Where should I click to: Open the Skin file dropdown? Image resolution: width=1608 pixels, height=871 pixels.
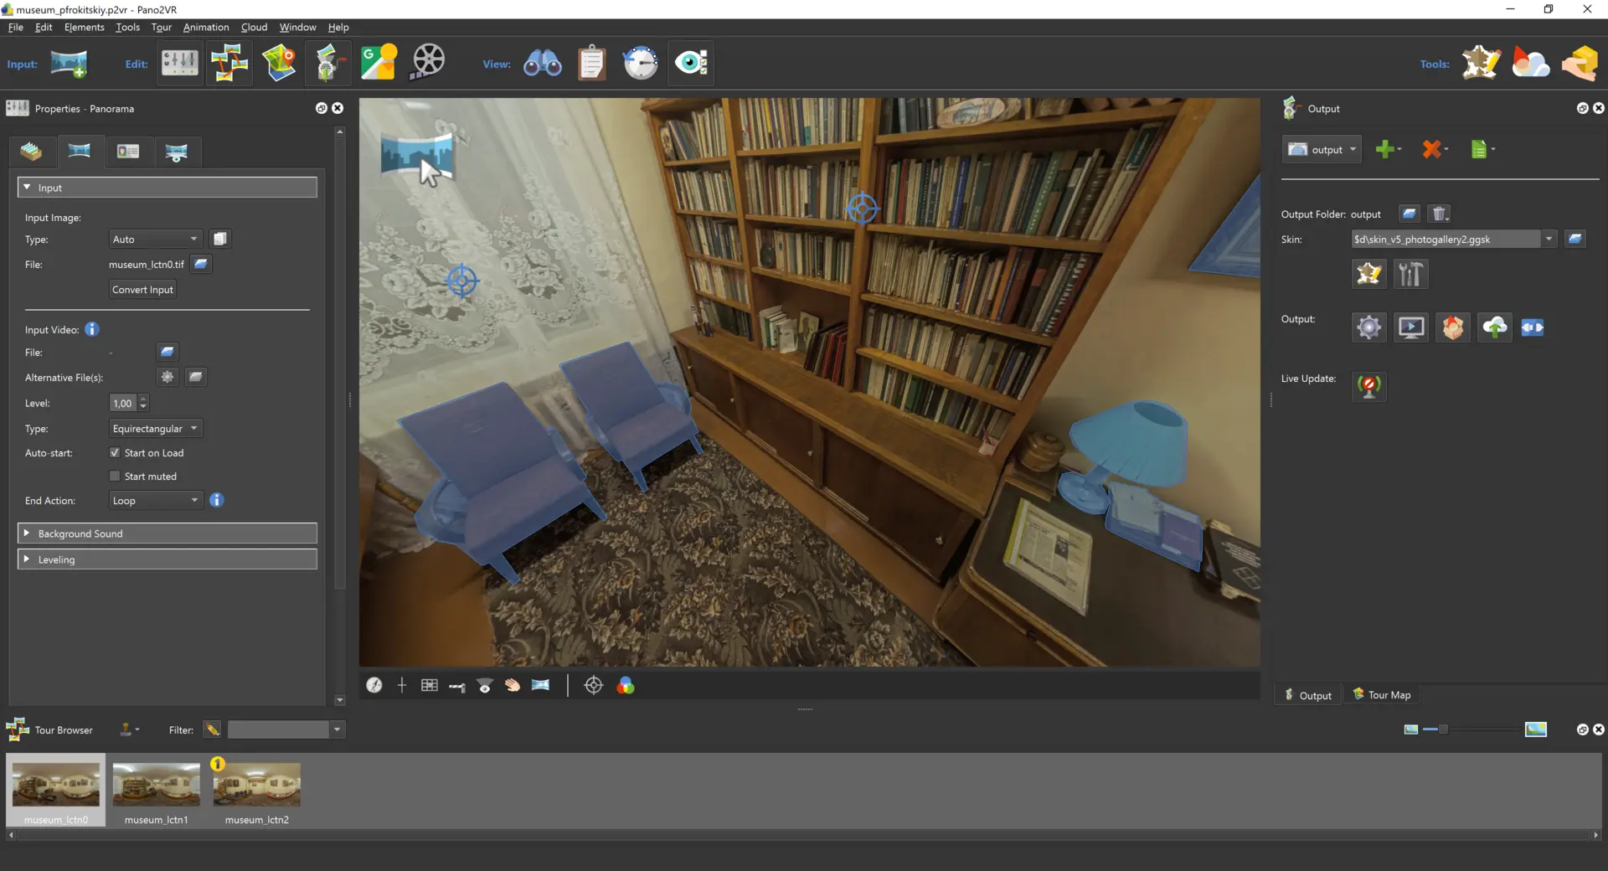click(1549, 240)
